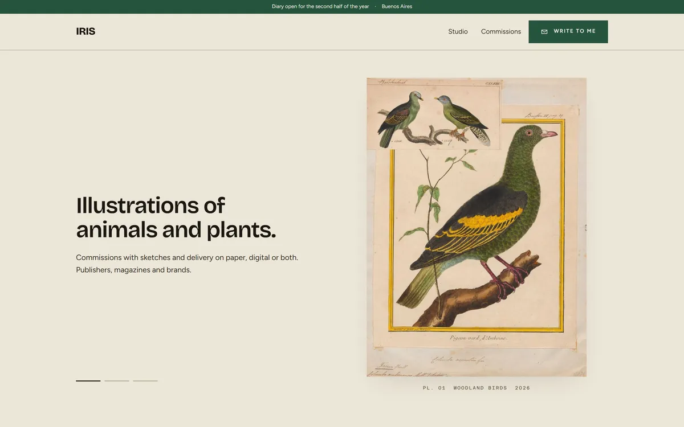Viewport: 684px width, 427px height.
Task: Select the second slide indicator
Action: (117, 381)
